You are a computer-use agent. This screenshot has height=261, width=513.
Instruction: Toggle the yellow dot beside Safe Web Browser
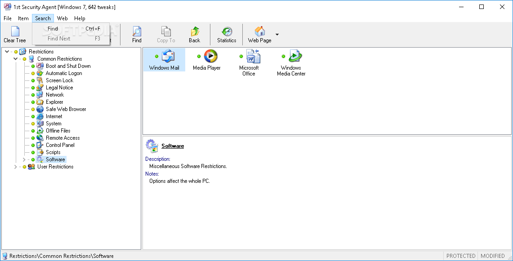pyautogui.click(x=33, y=109)
